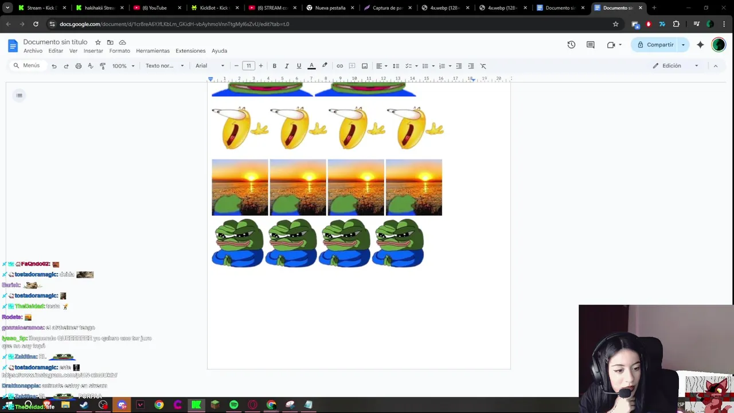Increase font size with the plus button

pyautogui.click(x=261, y=66)
